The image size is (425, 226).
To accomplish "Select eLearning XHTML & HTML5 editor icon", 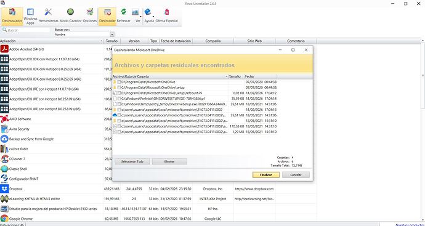I will pyautogui.click(x=4, y=199).
